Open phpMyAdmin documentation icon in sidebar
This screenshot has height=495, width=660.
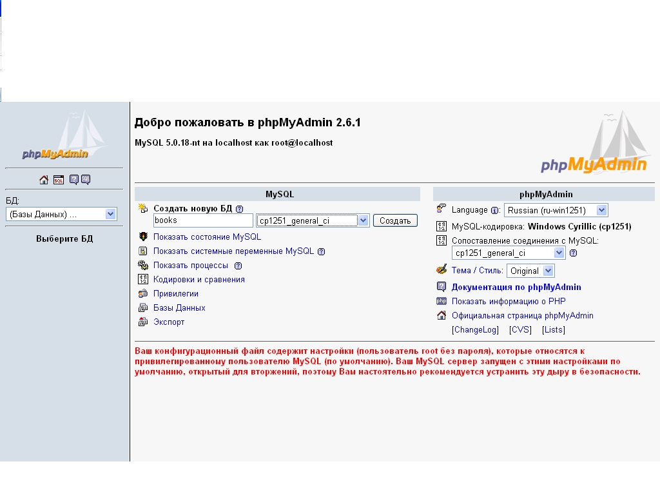point(74,180)
